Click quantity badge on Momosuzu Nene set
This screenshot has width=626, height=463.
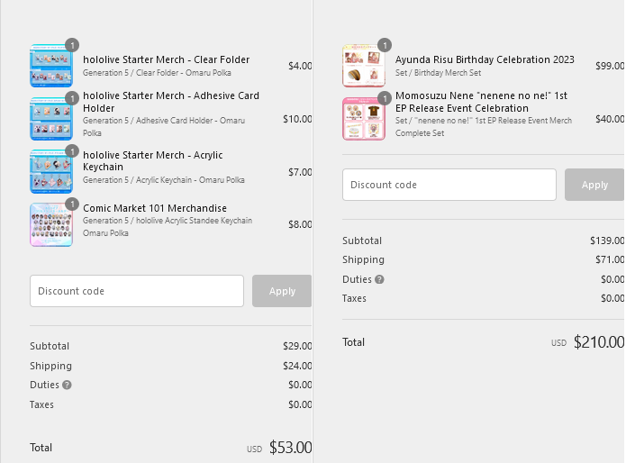pyautogui.click(x=385, y=98)
